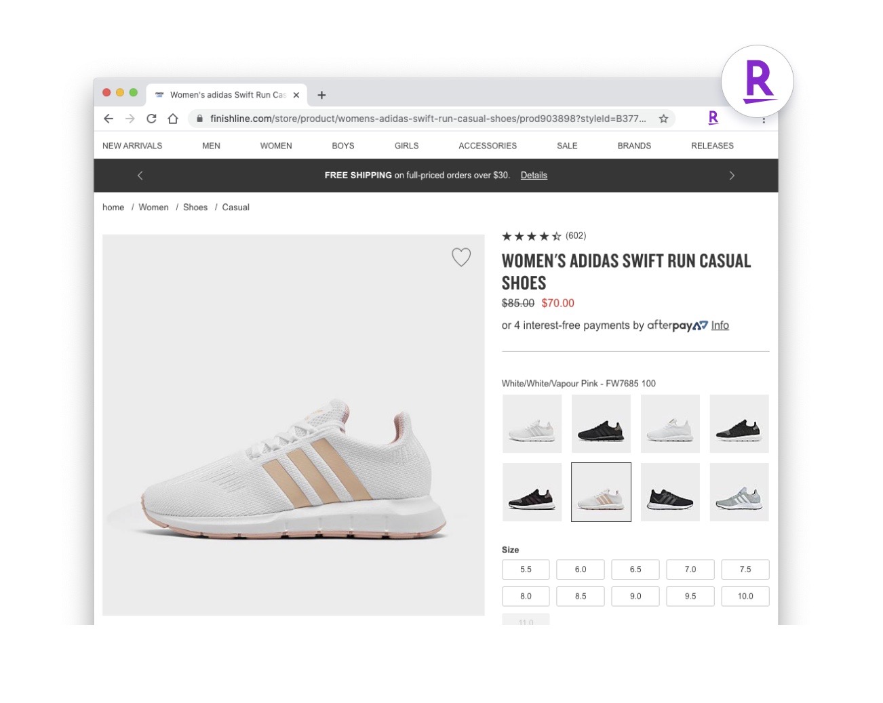Open the MEN menu
Viewport: 883px width, 703px height.
click(211, 146)
